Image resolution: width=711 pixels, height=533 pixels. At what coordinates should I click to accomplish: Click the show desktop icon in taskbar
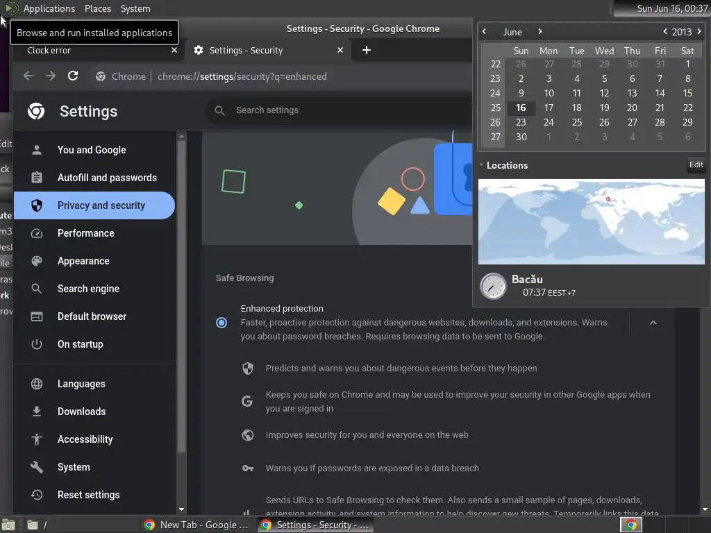point(8,525)
